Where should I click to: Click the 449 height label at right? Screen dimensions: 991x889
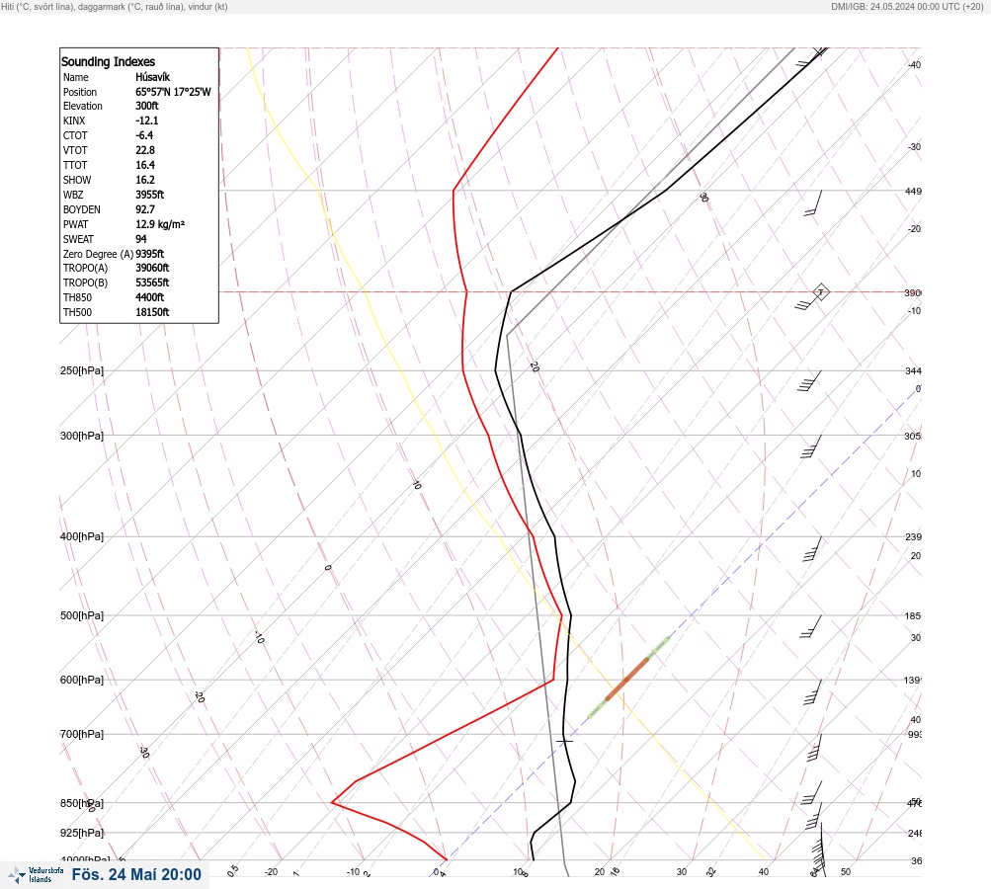coord(913,191)
